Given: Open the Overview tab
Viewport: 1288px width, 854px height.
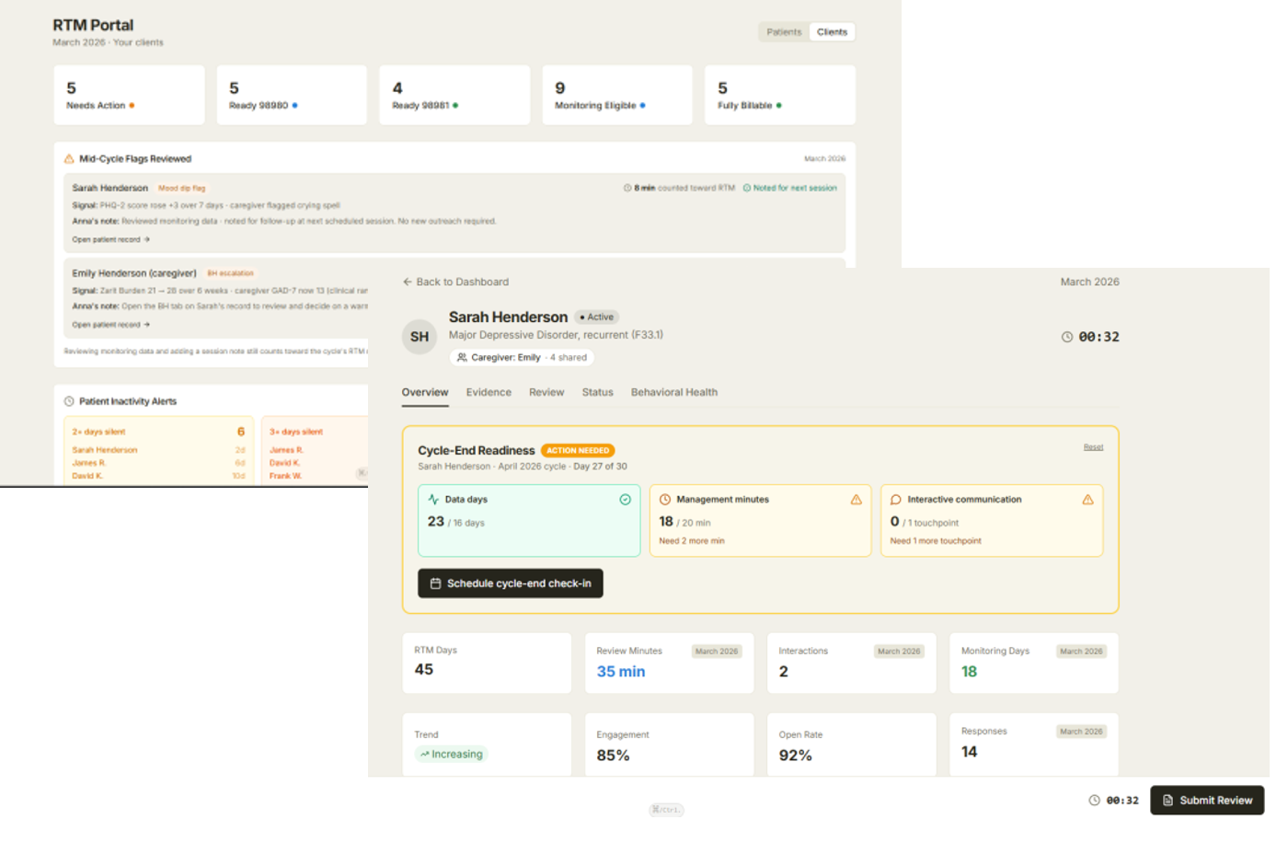Looking at the screenshot, I should click(425, 393).
